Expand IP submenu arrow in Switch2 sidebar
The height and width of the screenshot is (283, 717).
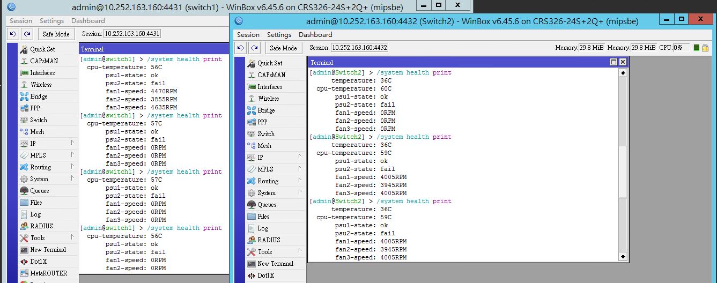[x=300, y=157]
